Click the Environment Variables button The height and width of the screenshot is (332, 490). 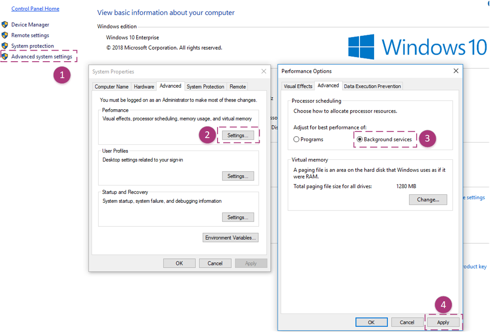(x=230, y=238)
